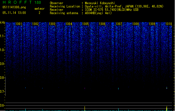The width and height of the screenshot is (175, 111).
Task: Click the kHz axis unit label
Action: coord(3,22)
